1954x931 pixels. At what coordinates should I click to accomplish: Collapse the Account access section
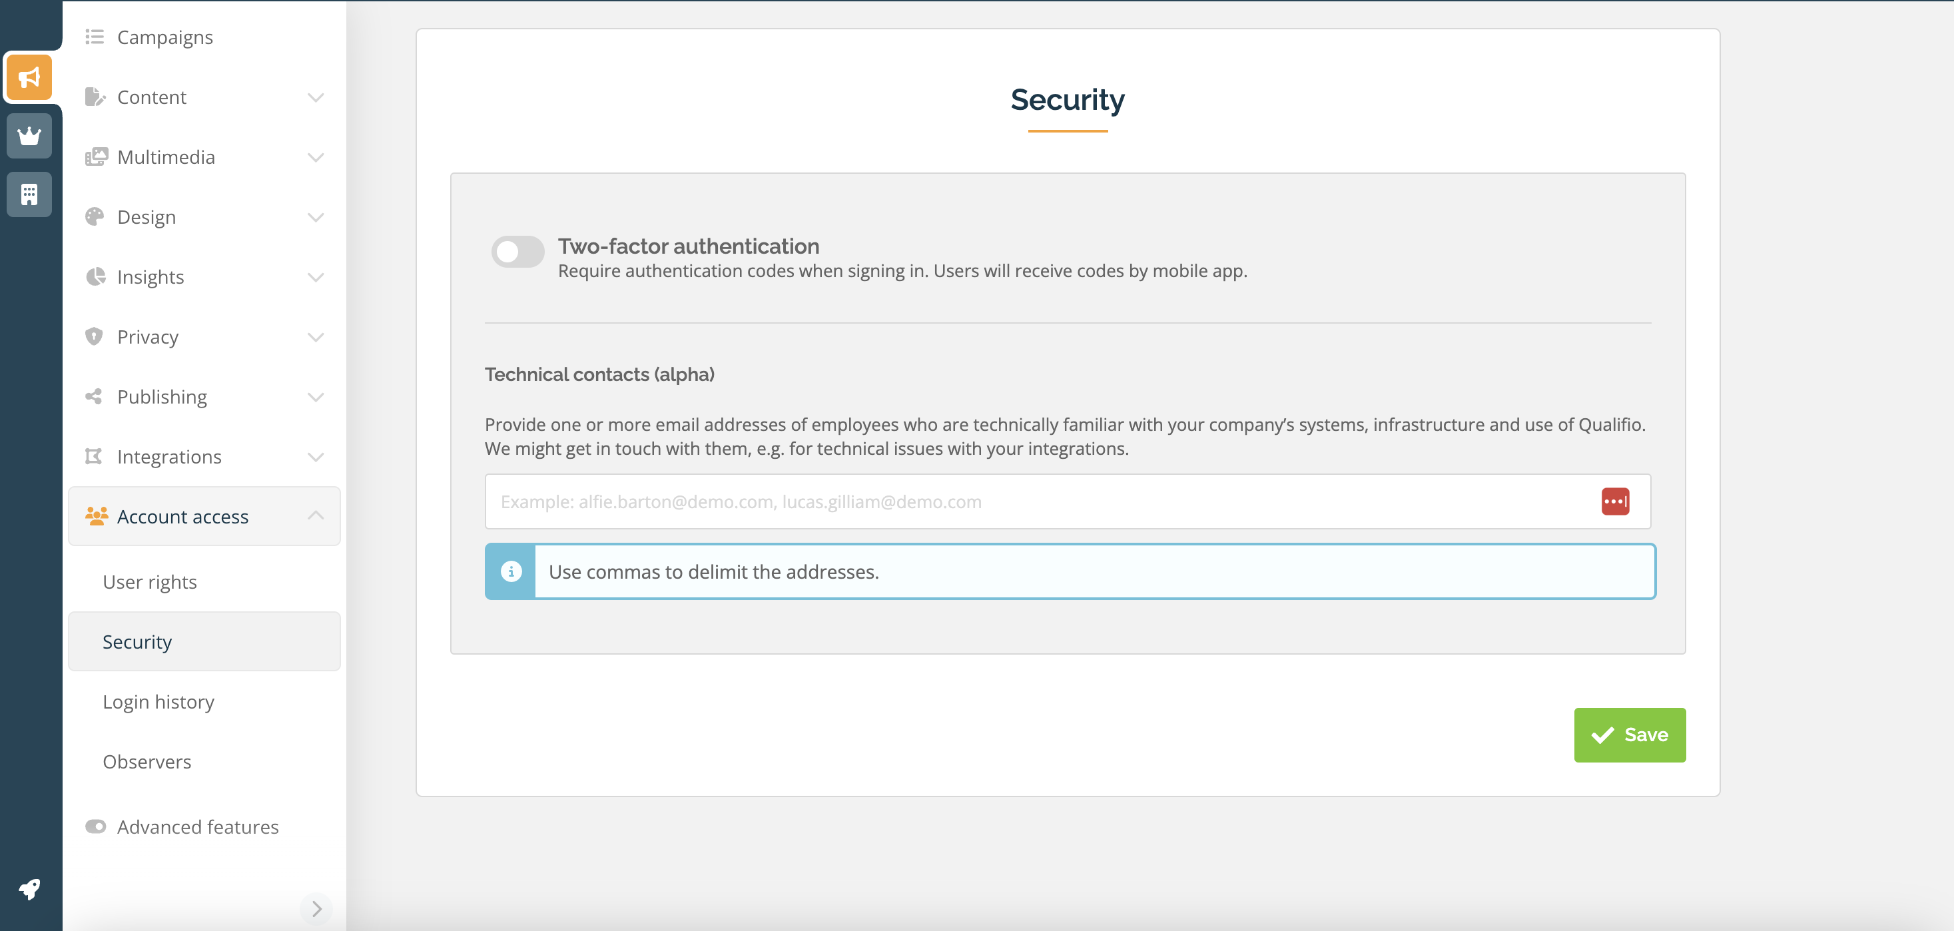(x=316, y=516)
